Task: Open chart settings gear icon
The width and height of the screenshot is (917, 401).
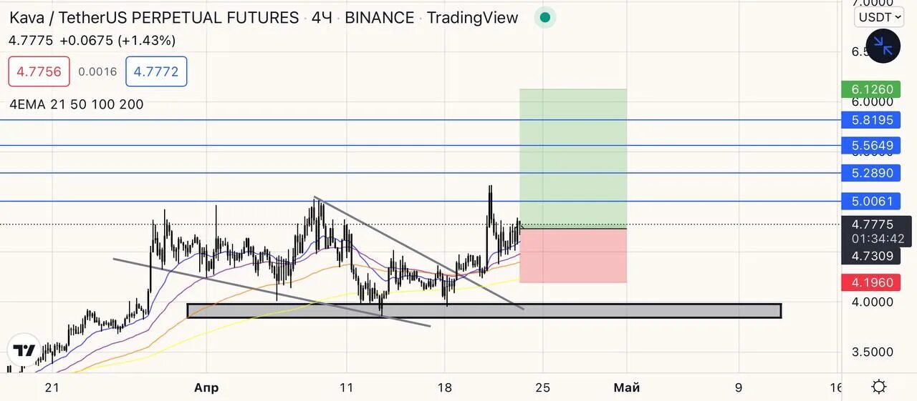Action: click(x=879, y=387)
